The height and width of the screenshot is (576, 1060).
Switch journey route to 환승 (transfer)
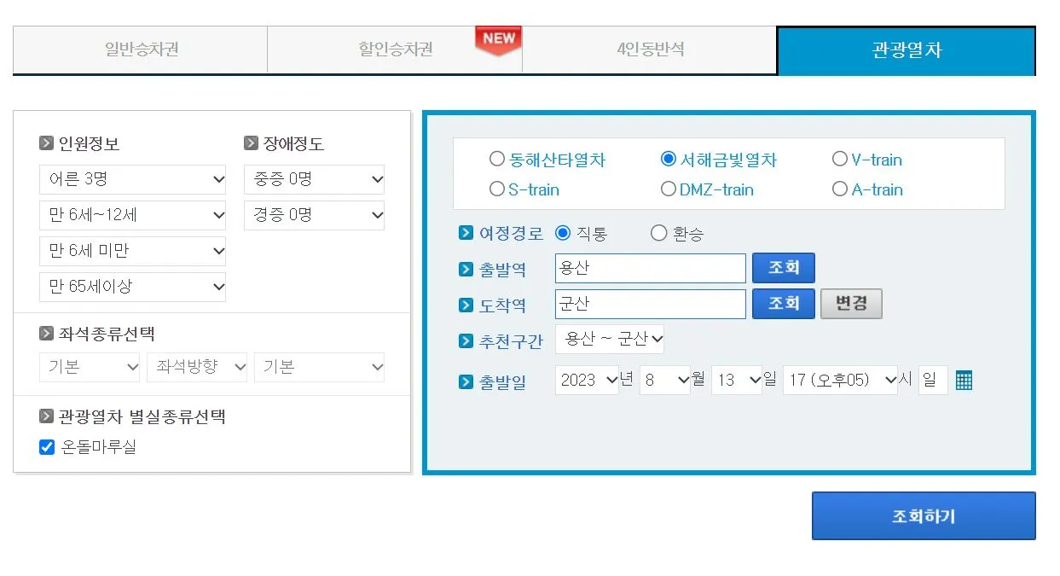click(x=657, y=232)
